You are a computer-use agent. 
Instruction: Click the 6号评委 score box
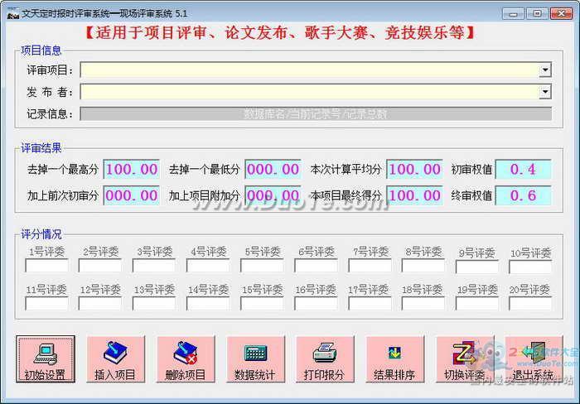coord(317,266)
